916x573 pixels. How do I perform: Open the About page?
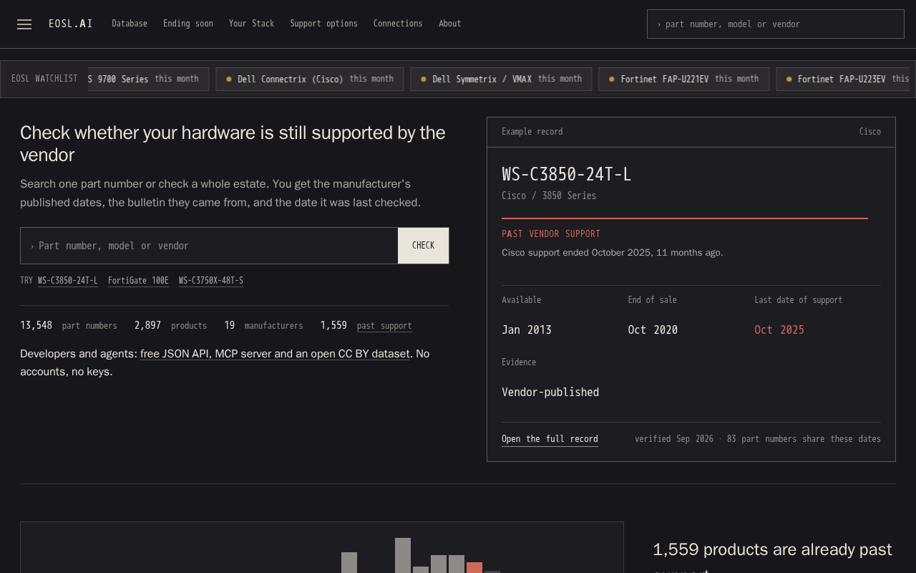pyautogui.click(x=450, y=24)
